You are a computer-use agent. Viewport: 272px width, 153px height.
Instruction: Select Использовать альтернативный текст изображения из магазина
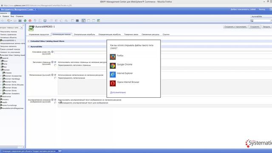(x=55, y=100)
